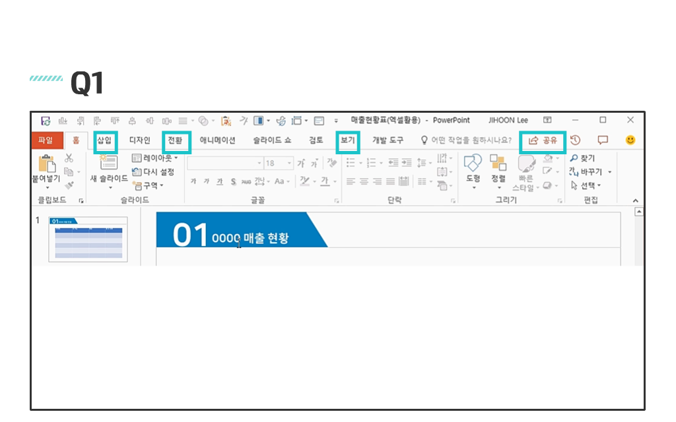
Task: Open the comments speech bubble icon
Action: (603, 140)
